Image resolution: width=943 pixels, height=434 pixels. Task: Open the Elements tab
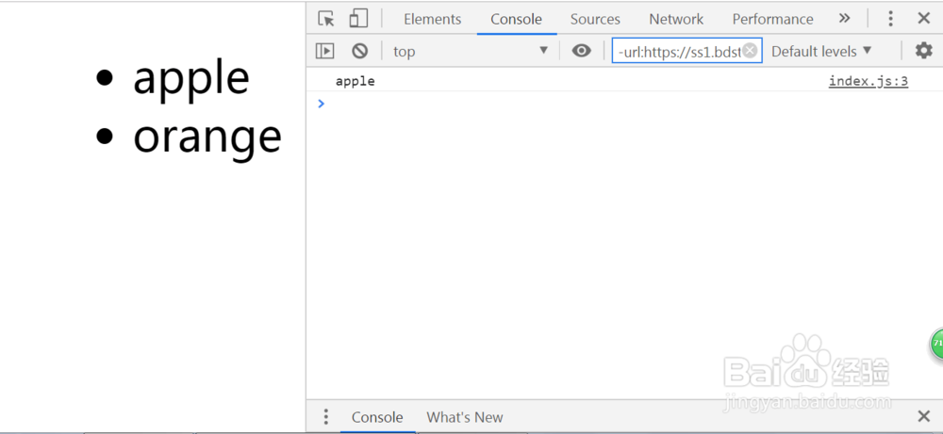click(x=433, y=19)
